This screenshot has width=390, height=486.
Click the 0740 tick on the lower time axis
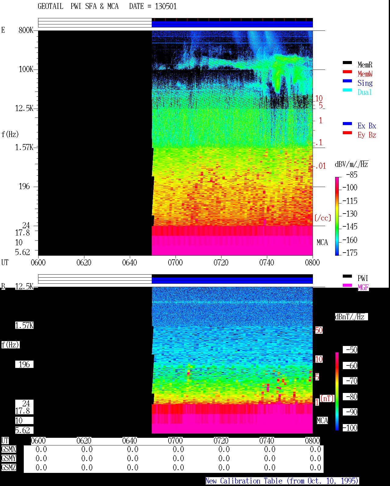[267, 441]
